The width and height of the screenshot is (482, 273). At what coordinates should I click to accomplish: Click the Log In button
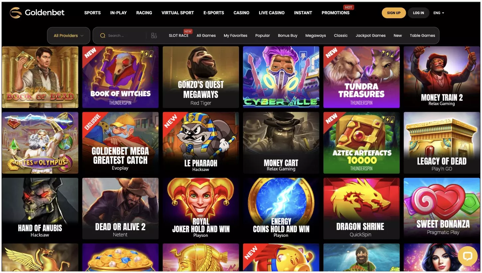click(418, 13)
